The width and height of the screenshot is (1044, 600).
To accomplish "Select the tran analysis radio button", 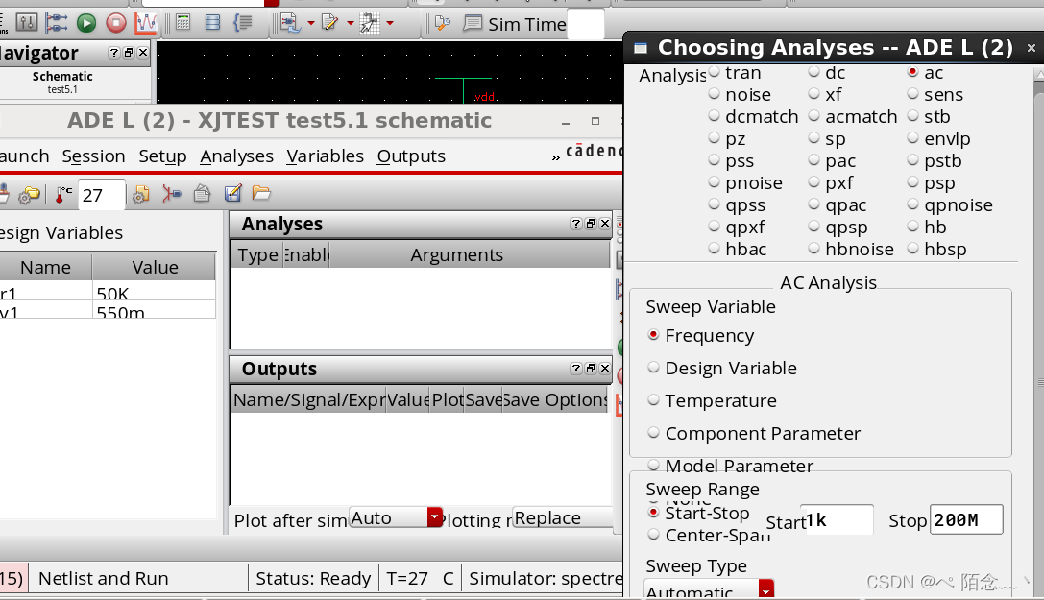I will [x=714, y=71].
